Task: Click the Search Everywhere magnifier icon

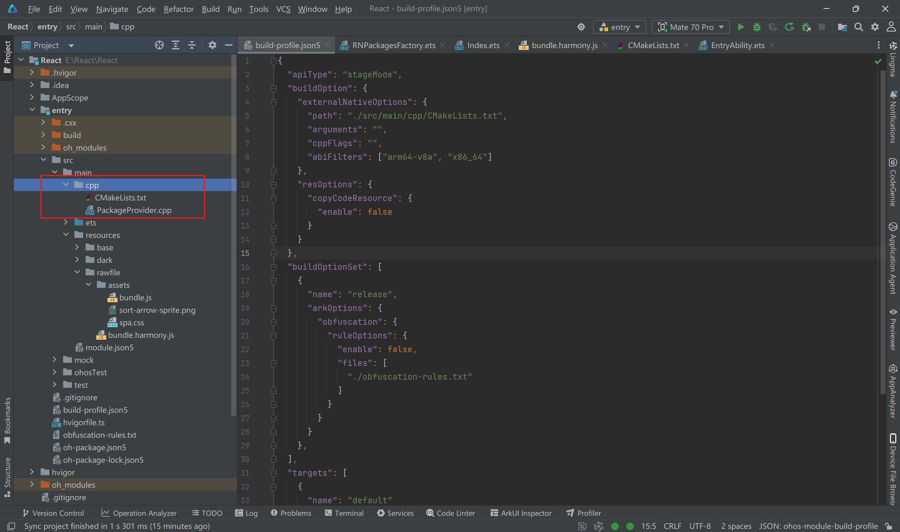Action: pyautogui.click(x=858, y=27)
